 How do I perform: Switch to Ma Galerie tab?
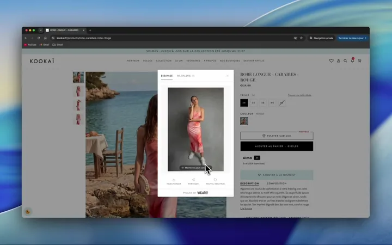186,76
